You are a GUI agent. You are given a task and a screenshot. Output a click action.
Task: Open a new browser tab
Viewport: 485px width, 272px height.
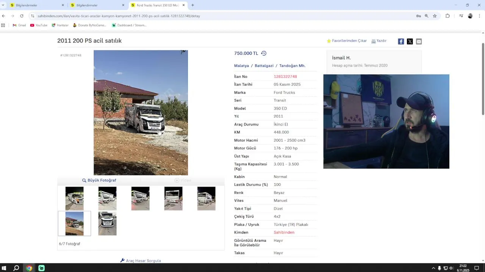pos(192,5)
